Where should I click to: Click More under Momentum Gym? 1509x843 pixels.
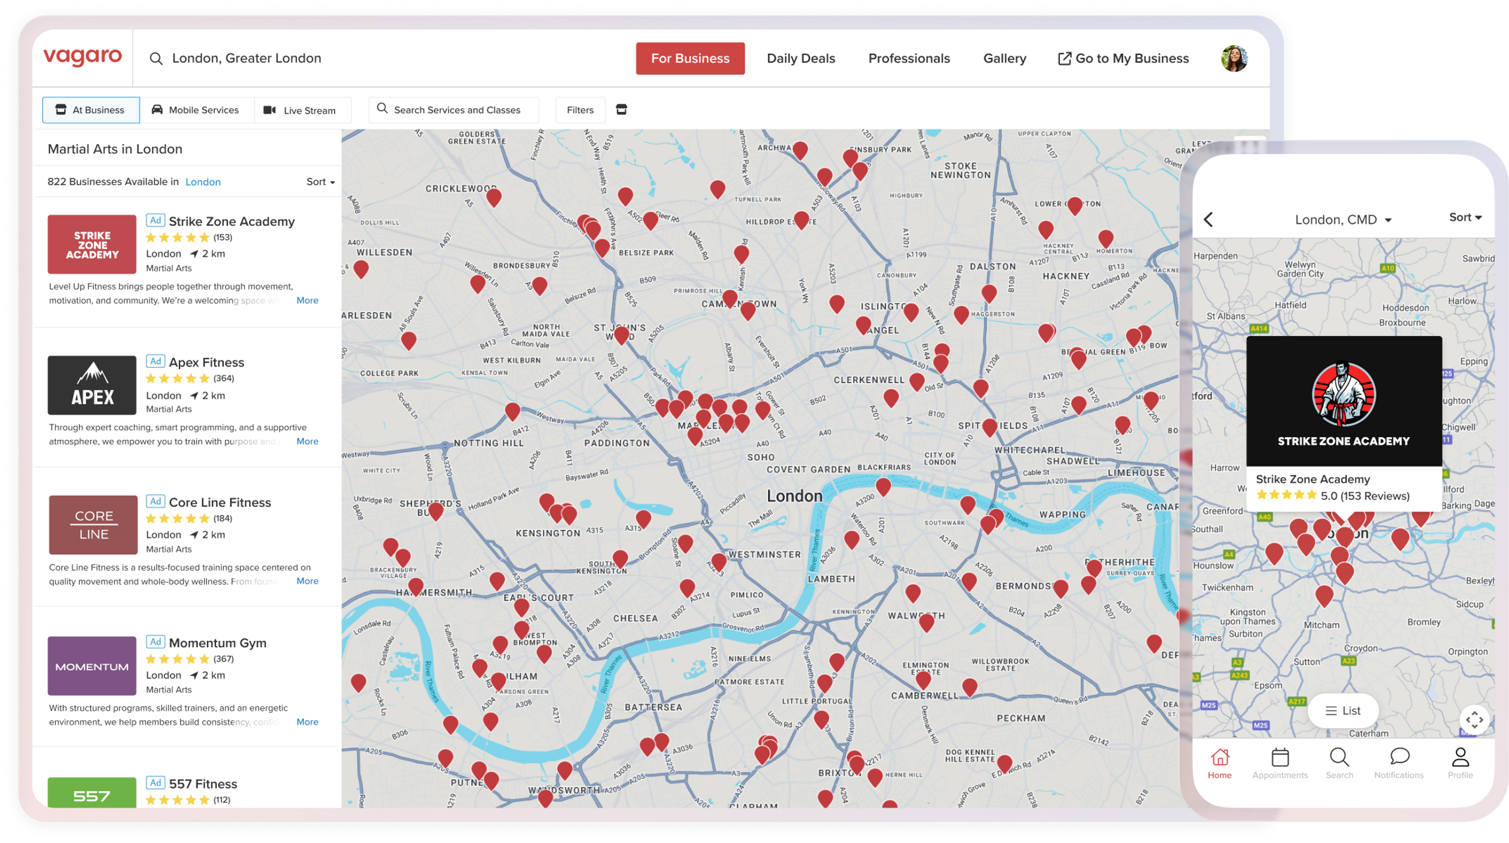(x=307, y=722)
